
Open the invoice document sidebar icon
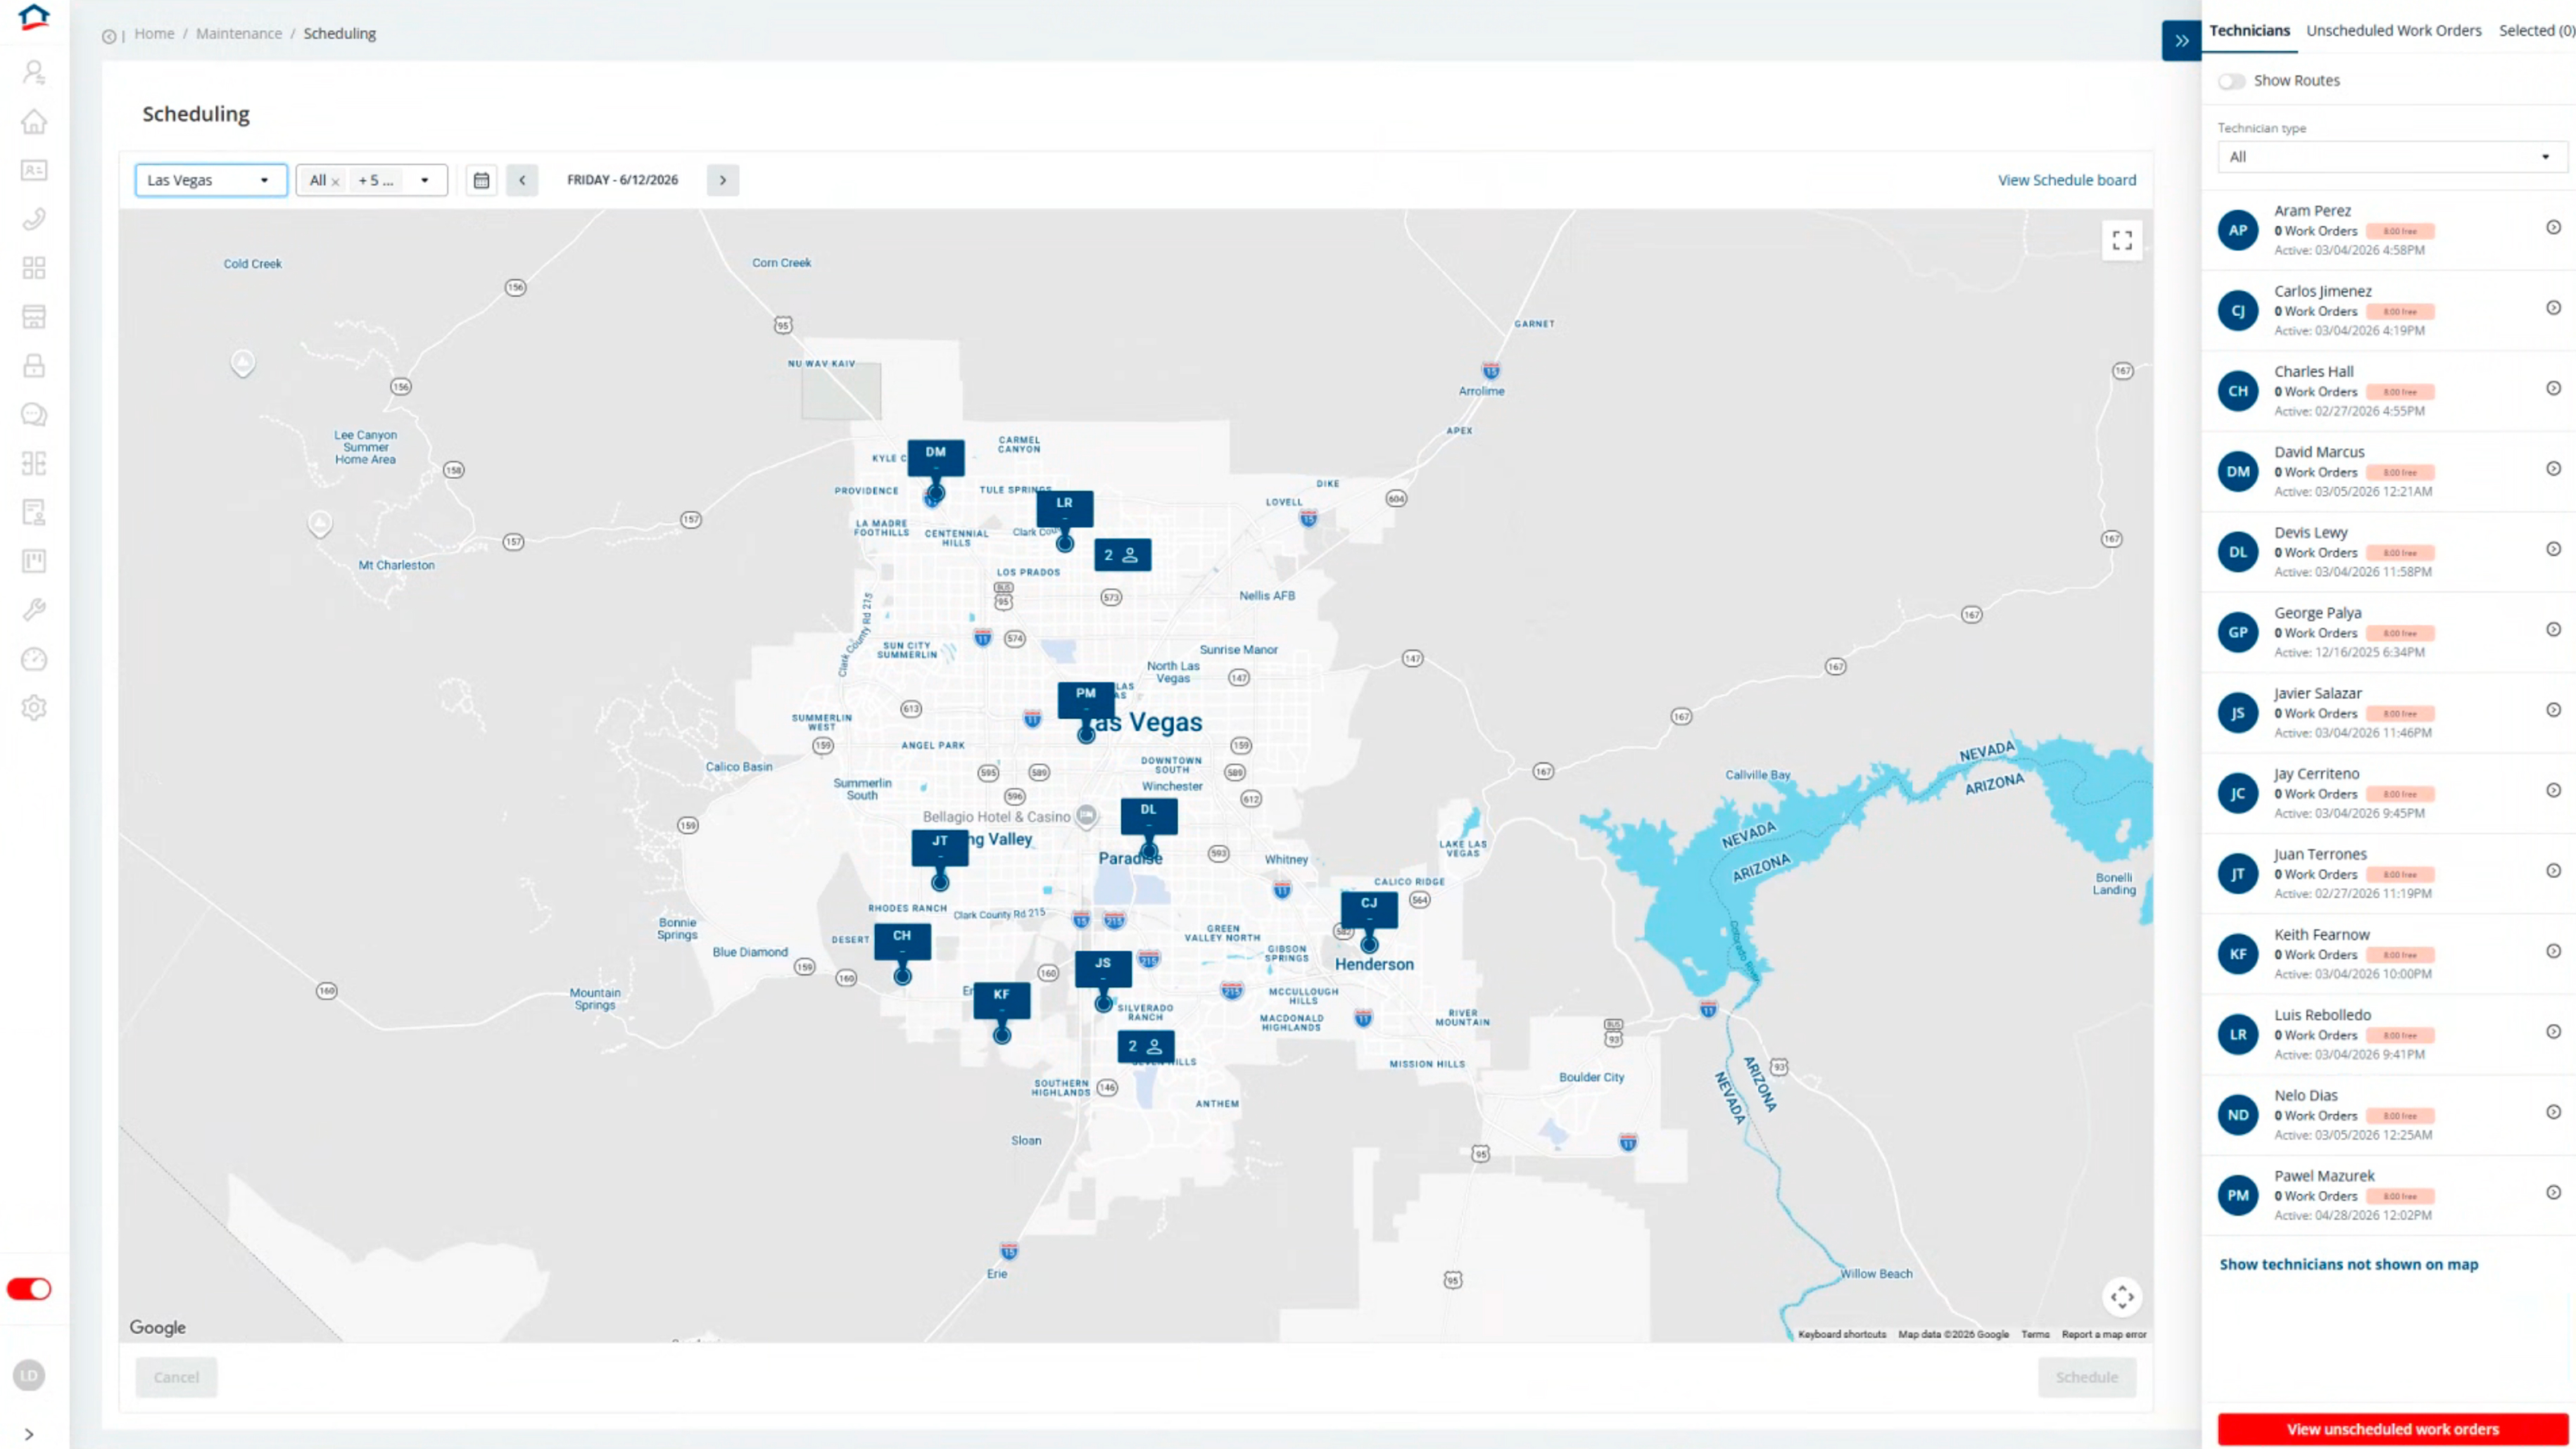coord(34,513)
